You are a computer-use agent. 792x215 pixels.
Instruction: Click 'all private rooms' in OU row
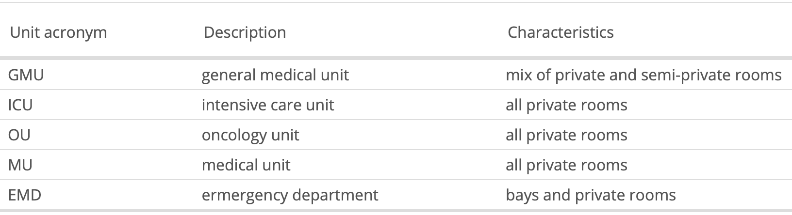(x=566, y=135)
